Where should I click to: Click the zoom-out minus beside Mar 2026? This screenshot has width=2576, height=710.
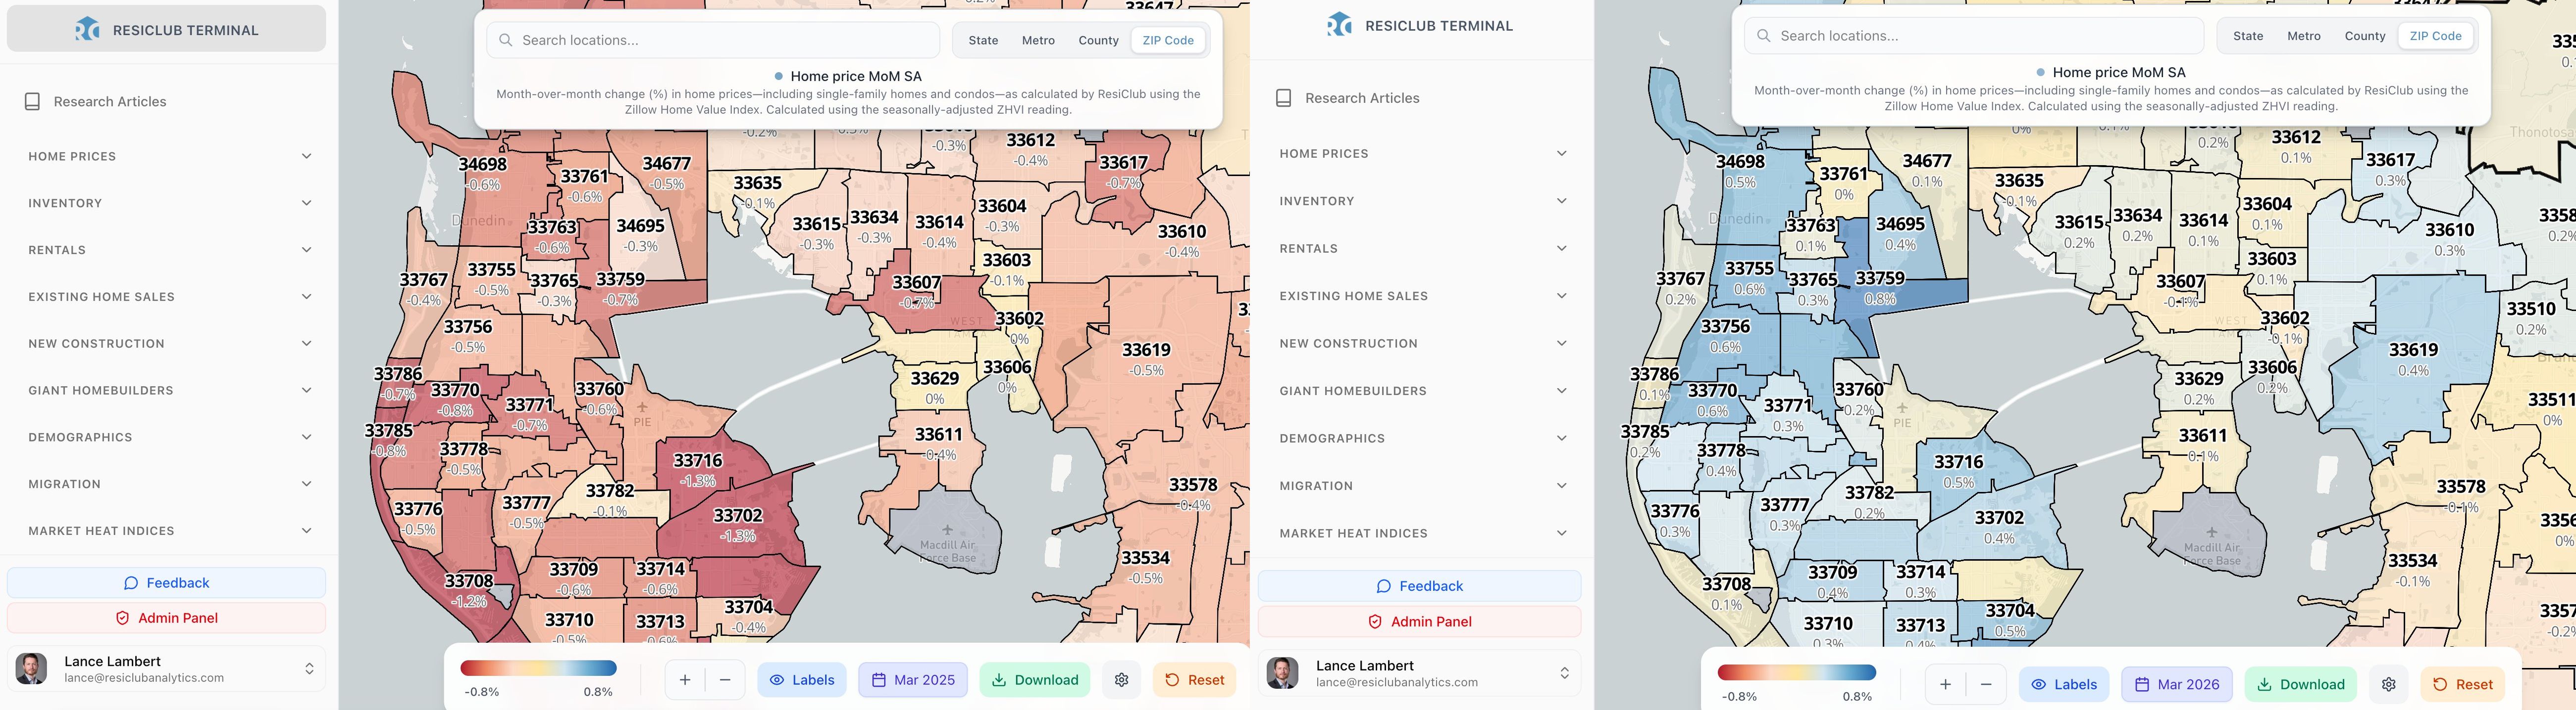(x=1986, y=684)
